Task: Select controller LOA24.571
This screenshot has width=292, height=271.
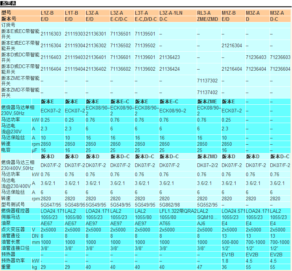Action: coord(233,211)
